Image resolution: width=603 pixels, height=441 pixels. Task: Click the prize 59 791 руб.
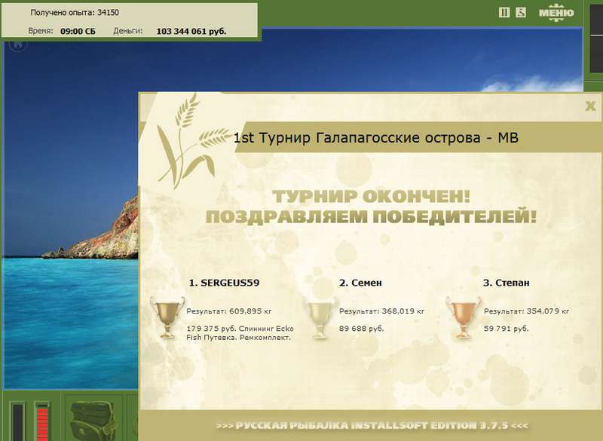pyautogui.click(x=506, y=329)
